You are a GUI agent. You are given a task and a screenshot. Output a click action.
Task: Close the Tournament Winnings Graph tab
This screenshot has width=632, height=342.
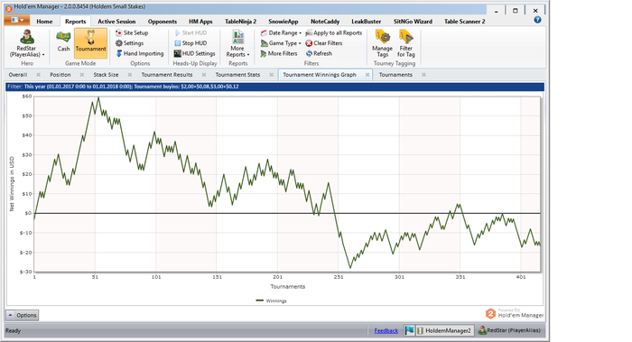click(367, 75)
